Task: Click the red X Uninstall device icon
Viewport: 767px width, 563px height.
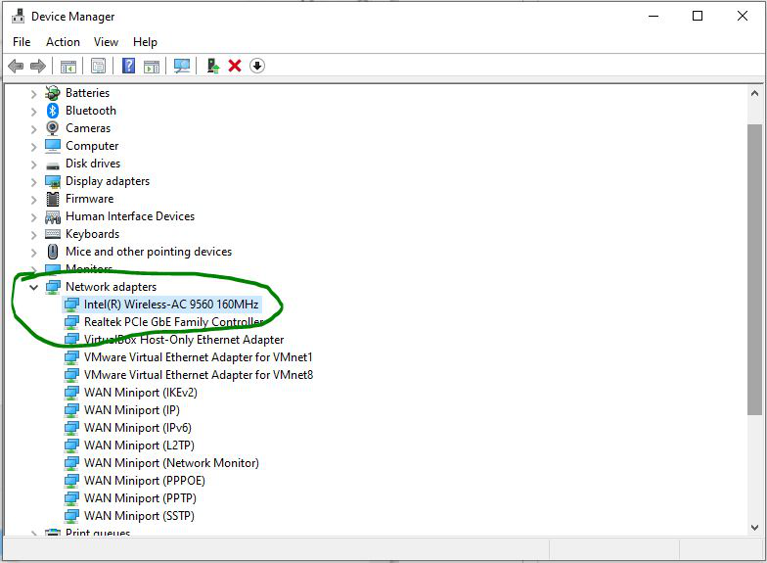Action: click(235, 66)
